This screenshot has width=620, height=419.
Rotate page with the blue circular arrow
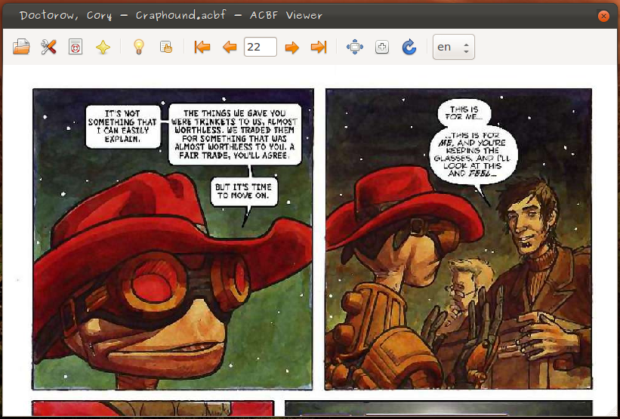pos(409,47)
